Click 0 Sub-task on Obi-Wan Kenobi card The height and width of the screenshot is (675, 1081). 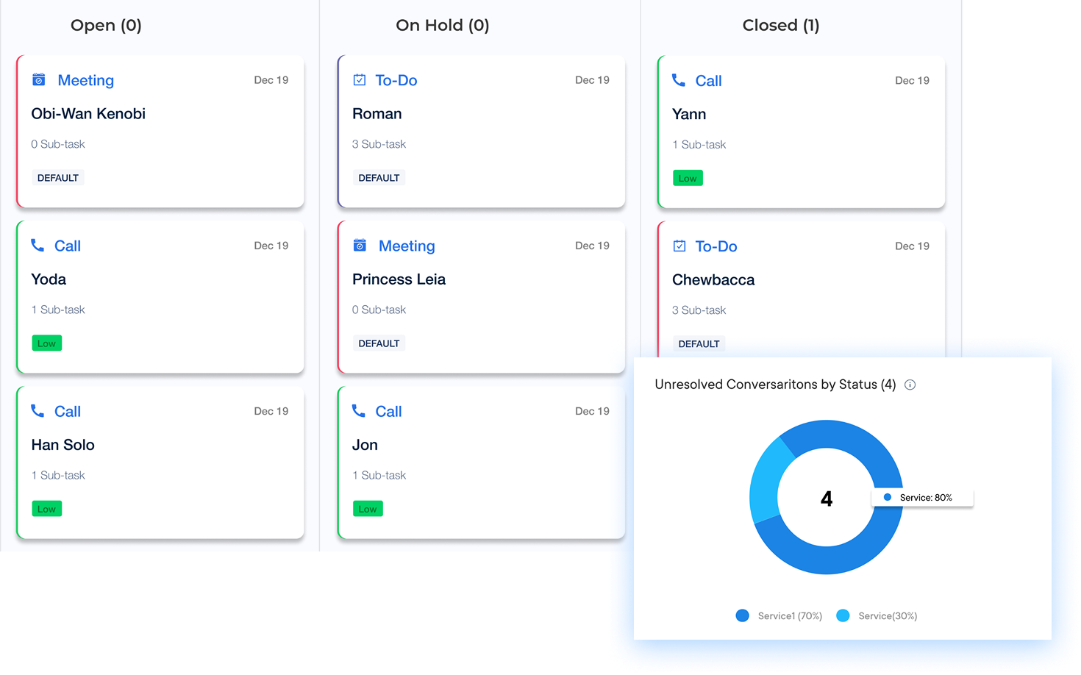point(58,144)
